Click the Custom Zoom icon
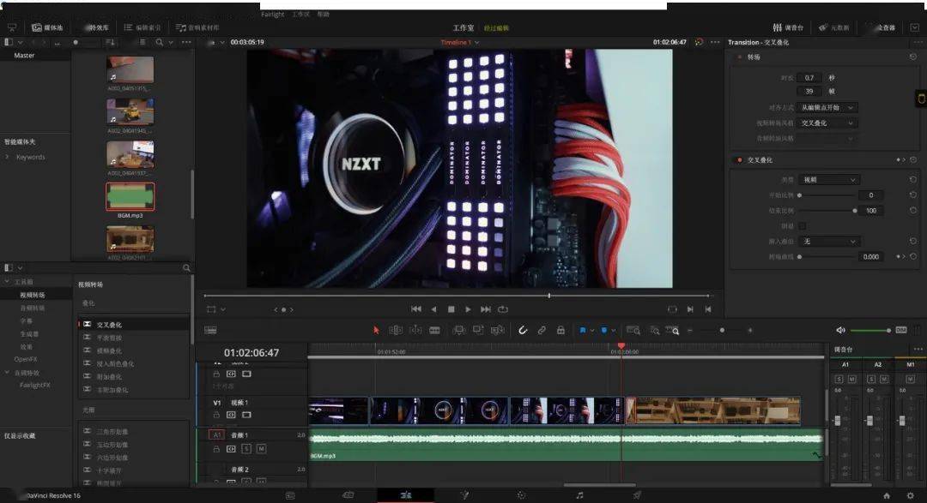Image resolution: width=927 pixels, height=503 pixels. (673, 330)
